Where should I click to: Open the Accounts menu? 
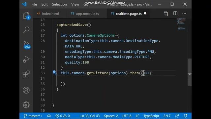26,90
